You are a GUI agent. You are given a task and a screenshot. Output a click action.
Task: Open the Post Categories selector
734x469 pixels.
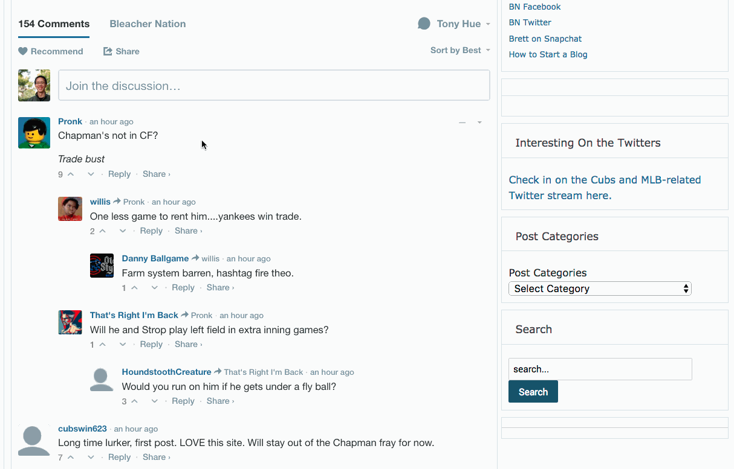click(x=599, y=289)
